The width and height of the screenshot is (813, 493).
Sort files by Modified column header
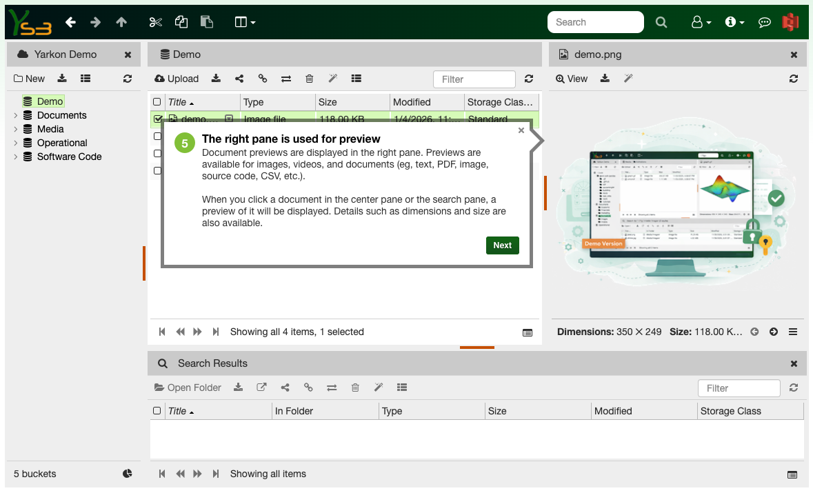[x=412, y=102]
